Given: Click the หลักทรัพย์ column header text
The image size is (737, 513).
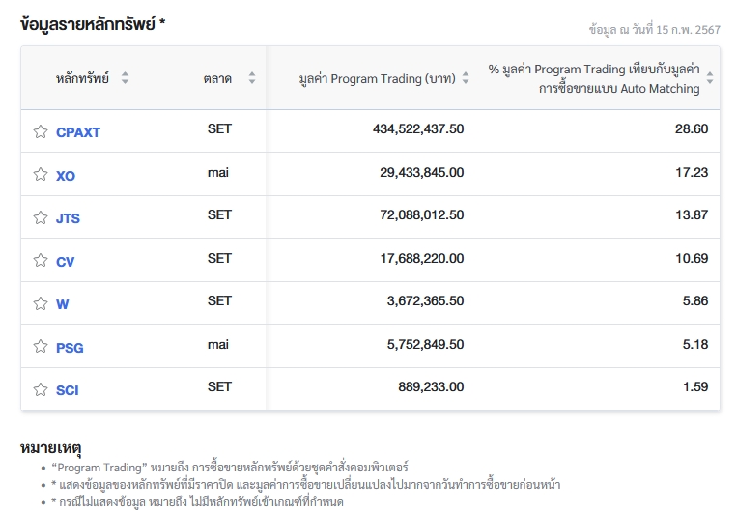Looking at the screenshot, I should [x=82, y=78].
